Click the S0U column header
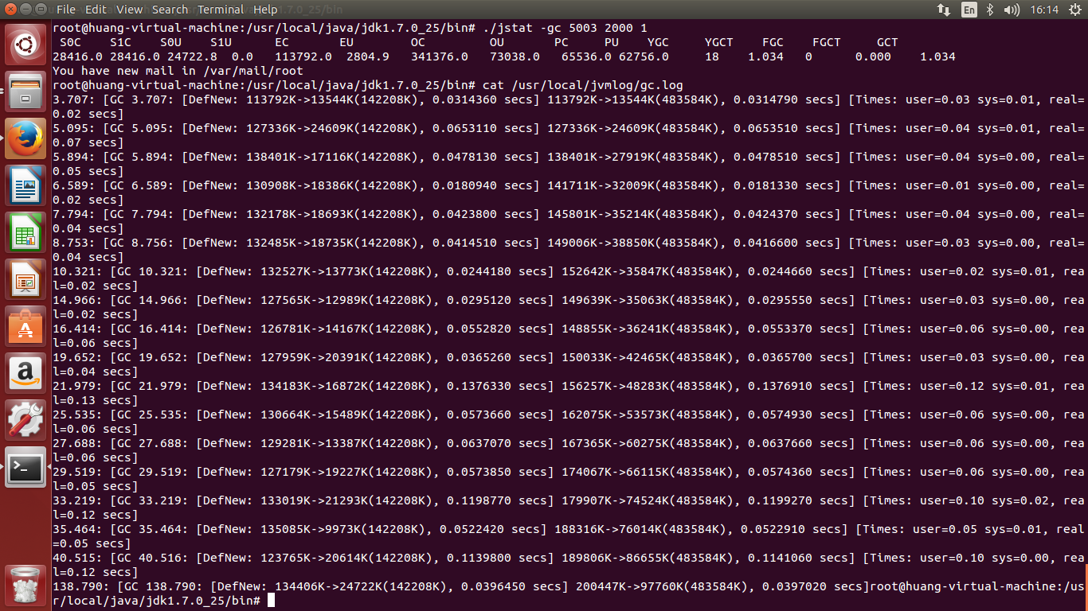The image size is (1088, 611). click(x=170, y=42)
